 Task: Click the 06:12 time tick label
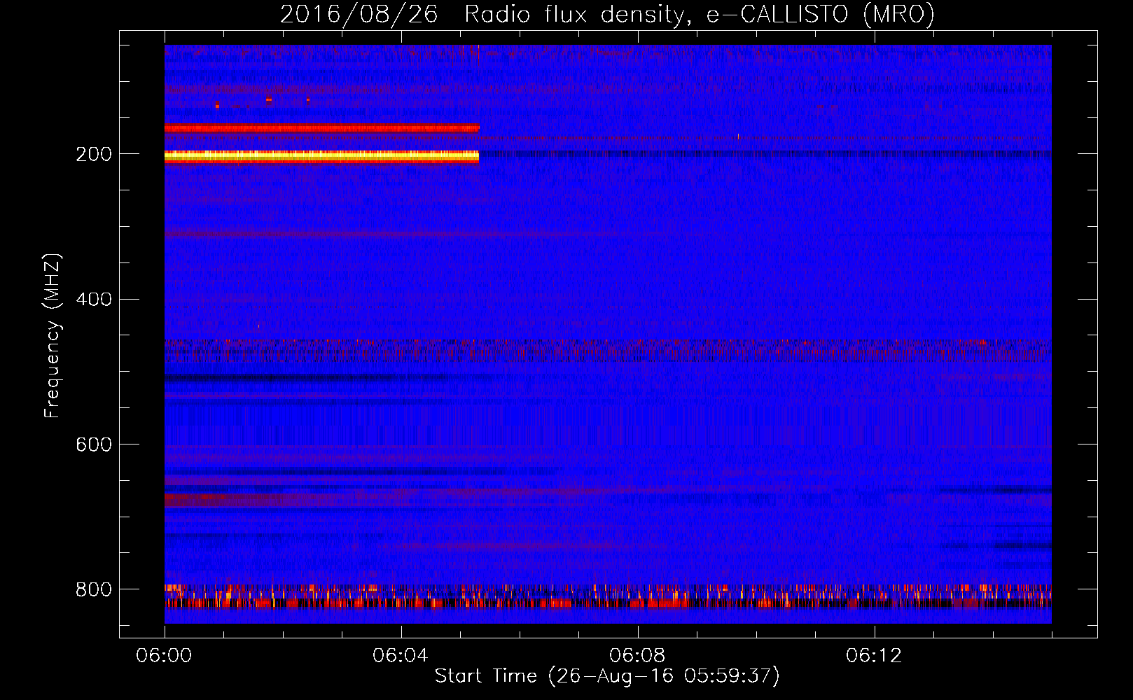coord(874,656)
